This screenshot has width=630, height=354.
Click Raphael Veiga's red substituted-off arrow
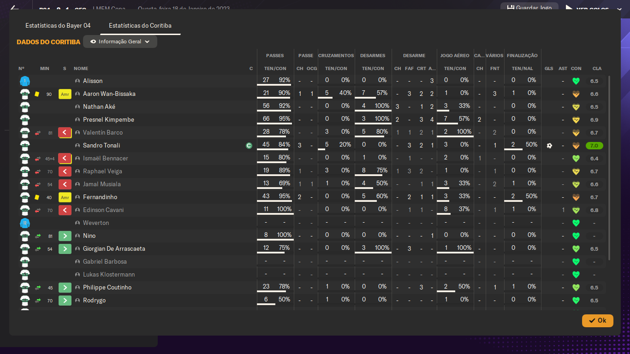coord(65,171)
